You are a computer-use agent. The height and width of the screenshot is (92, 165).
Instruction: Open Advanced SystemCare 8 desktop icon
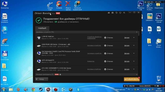click(x=77, y=5)
